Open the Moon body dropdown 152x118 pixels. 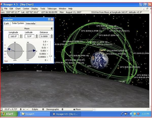pos(28,28)
